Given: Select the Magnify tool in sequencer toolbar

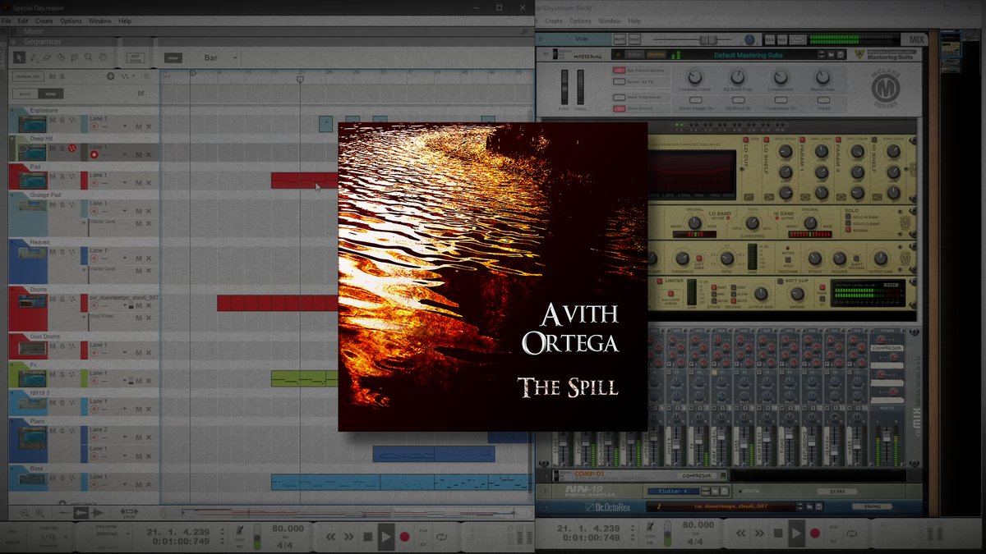Looking at the screenshot, I should pyautogui.click(x=89, y=57).
